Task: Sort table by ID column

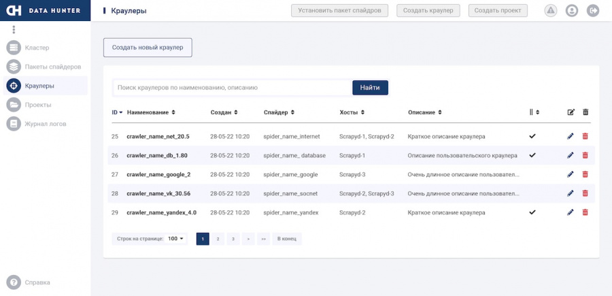Action: [117, 112]
